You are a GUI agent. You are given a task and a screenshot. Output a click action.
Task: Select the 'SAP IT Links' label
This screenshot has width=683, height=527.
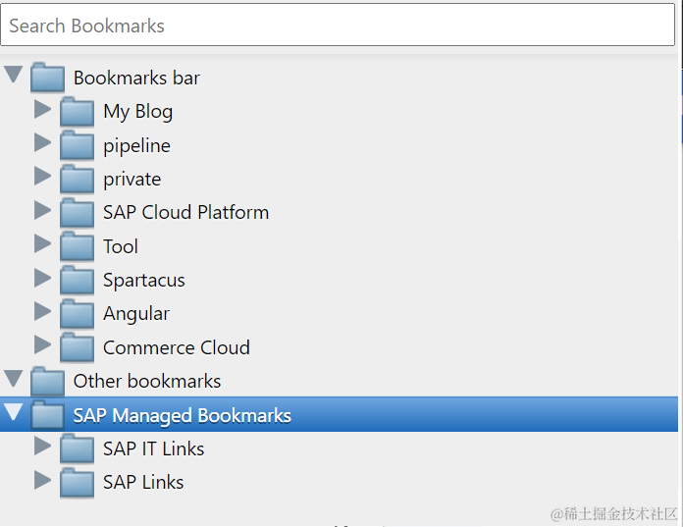(154, 449)
